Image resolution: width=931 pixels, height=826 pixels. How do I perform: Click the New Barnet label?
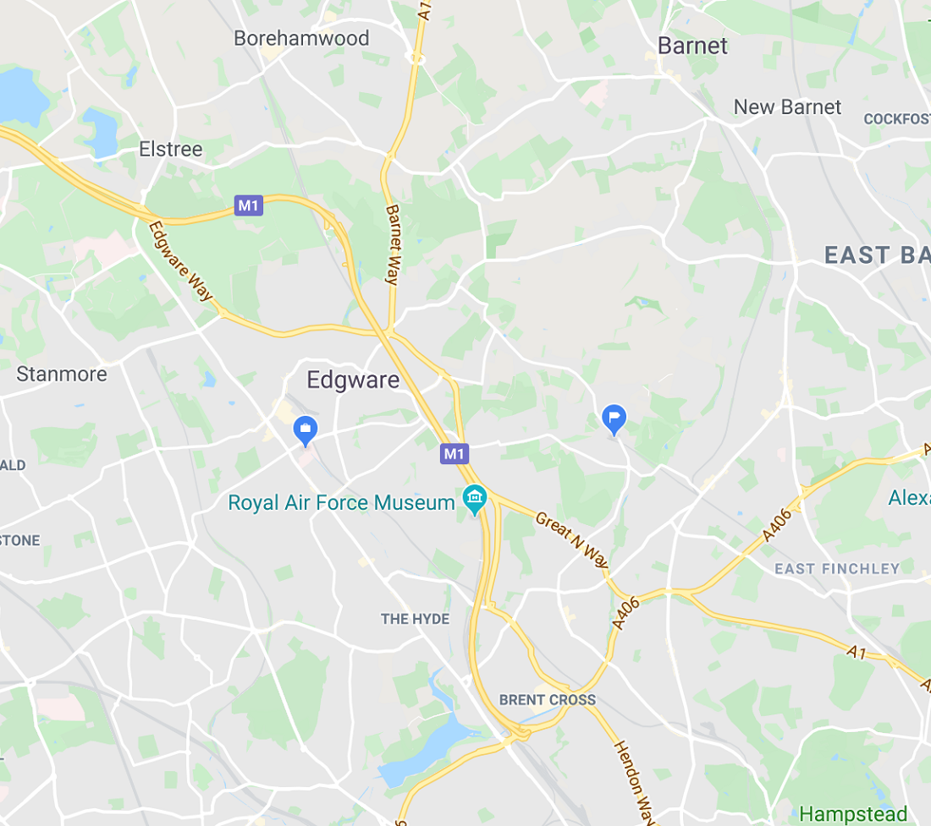click(787, 107)
